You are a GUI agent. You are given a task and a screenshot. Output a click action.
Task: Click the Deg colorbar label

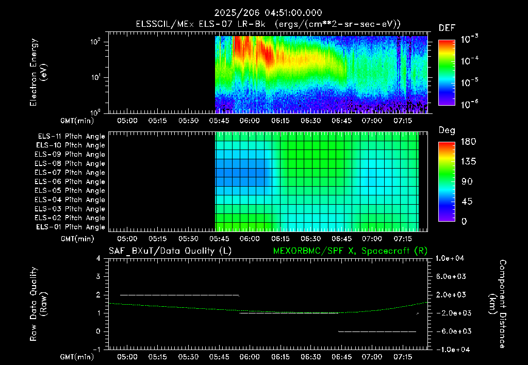[x=447, y=130]
